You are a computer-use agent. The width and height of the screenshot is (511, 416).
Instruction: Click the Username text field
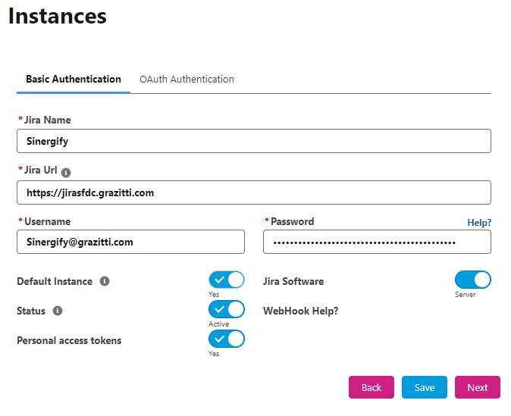point(130,242)
